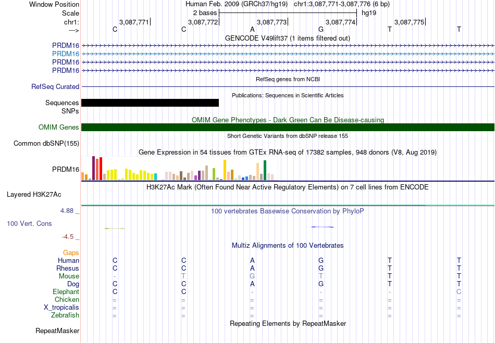Image resolution: width=495 pixels, height=343 pixels.
Task: Select the Chicken alignment row label
Action: pos(67,299)
